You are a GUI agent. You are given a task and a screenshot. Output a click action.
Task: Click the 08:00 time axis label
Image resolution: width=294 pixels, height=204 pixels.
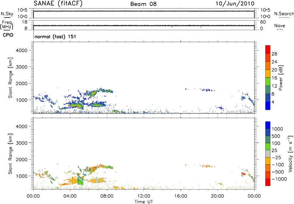pyautogui.click(x=107, y=196)
